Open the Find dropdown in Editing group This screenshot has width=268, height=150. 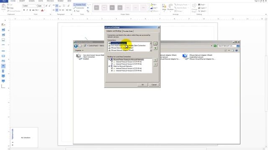pos(202,5)
